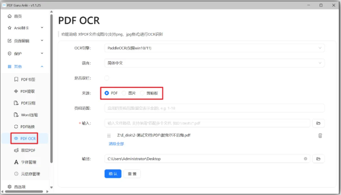
Task: Open the 双层PDF menu item
Action: [28, 150]
